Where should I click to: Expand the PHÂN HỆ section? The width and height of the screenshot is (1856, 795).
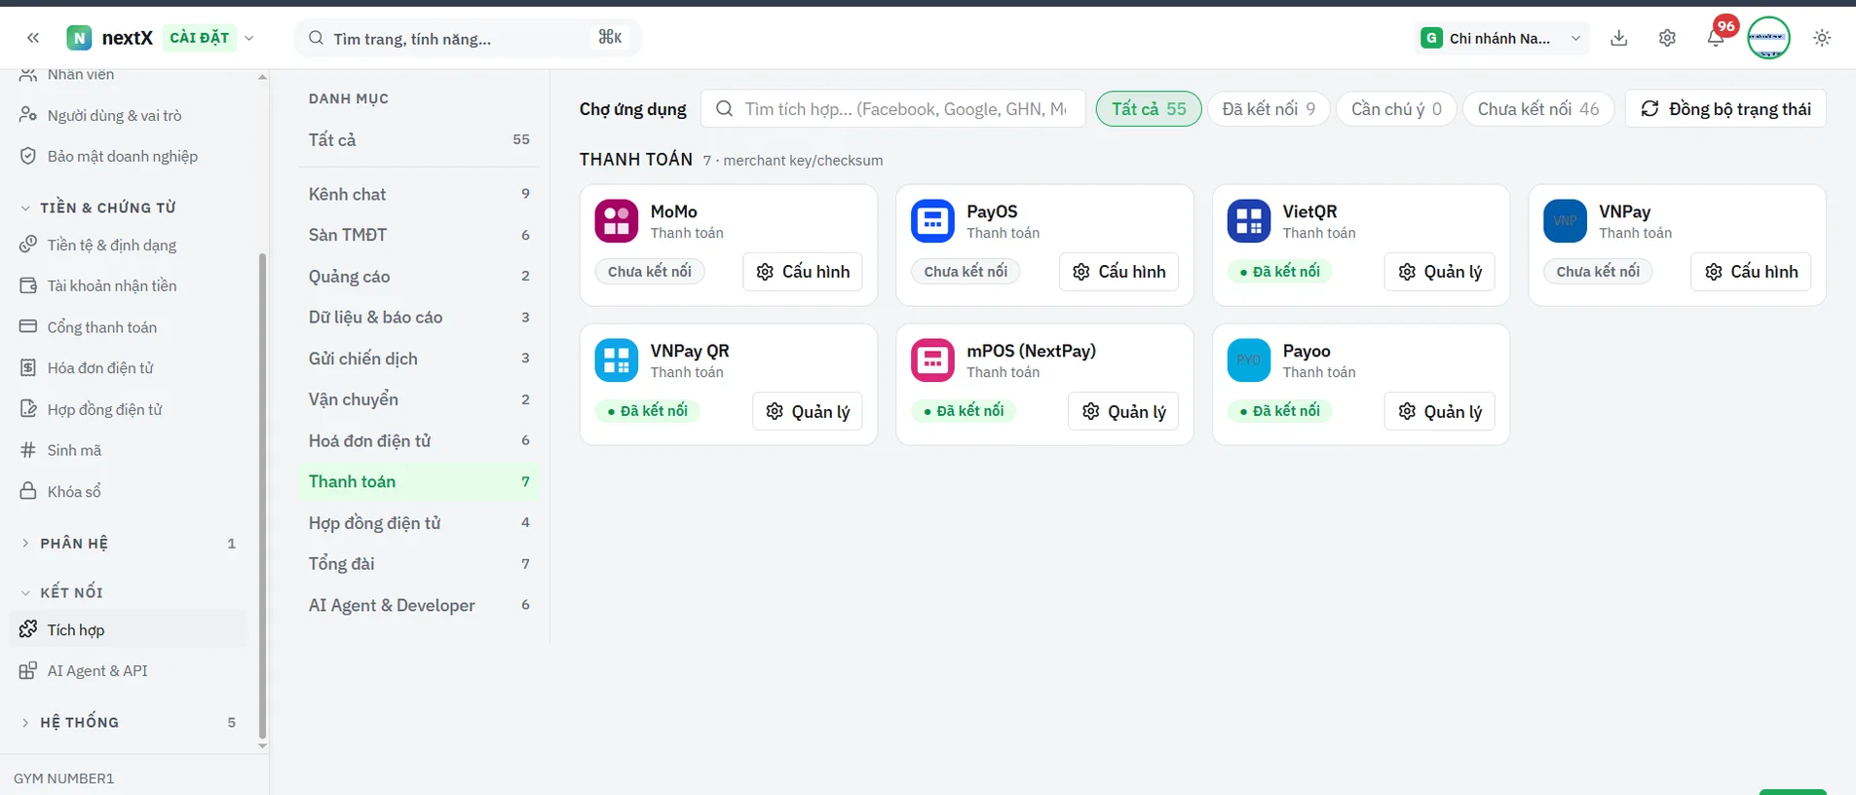[x=128, y=544]
